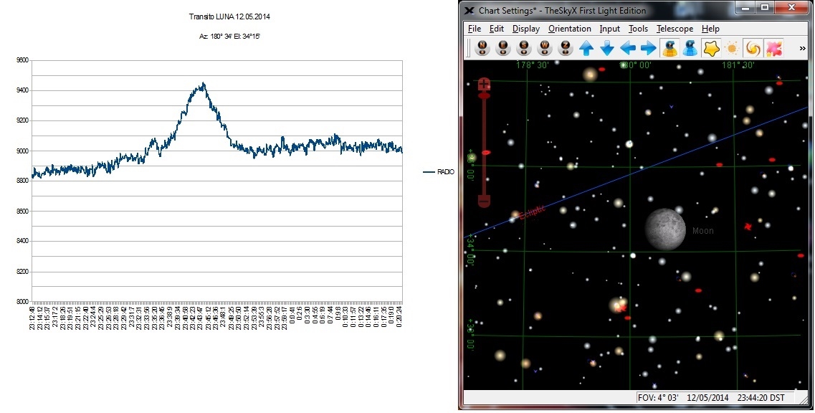The height and width of the screenshot is (413, 815).
Task: Toggle the pink nebula display icon
Action: (x=774, y=48)
